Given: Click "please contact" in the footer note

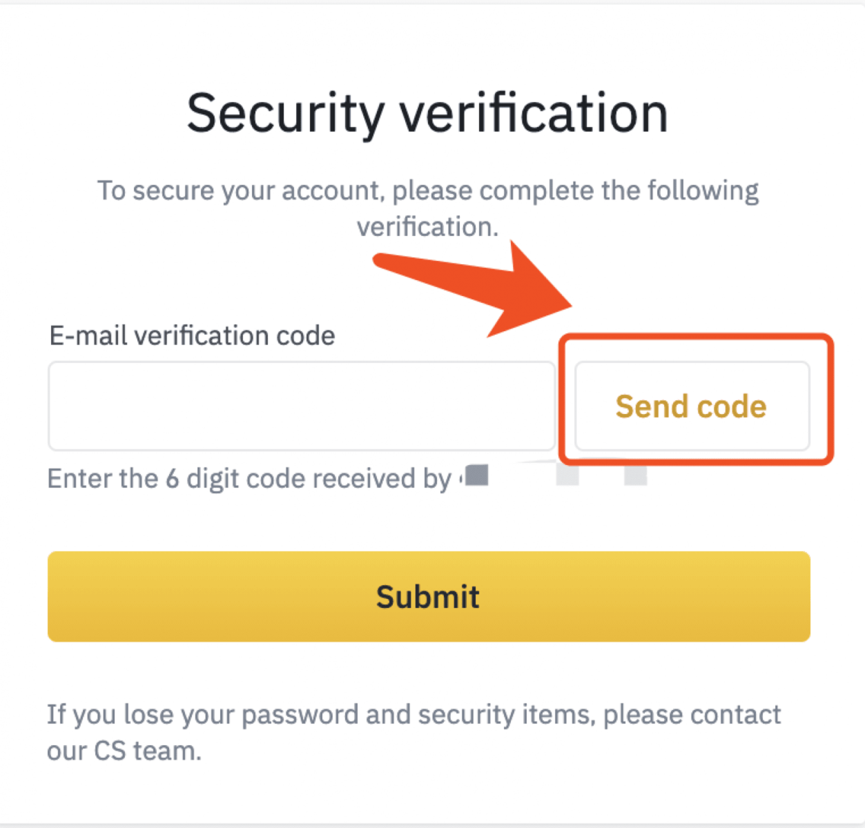Looking at the screenshot, I should (692, 715).
